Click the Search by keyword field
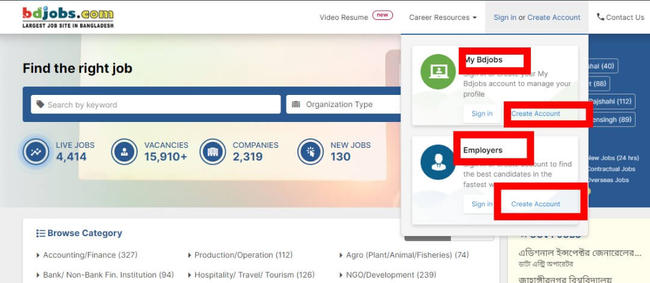650x283 pixels. [156, 105]
